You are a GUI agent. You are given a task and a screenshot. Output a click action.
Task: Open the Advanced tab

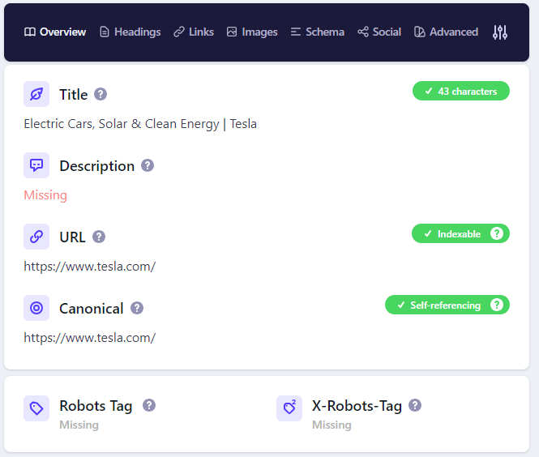pos(446,32)
